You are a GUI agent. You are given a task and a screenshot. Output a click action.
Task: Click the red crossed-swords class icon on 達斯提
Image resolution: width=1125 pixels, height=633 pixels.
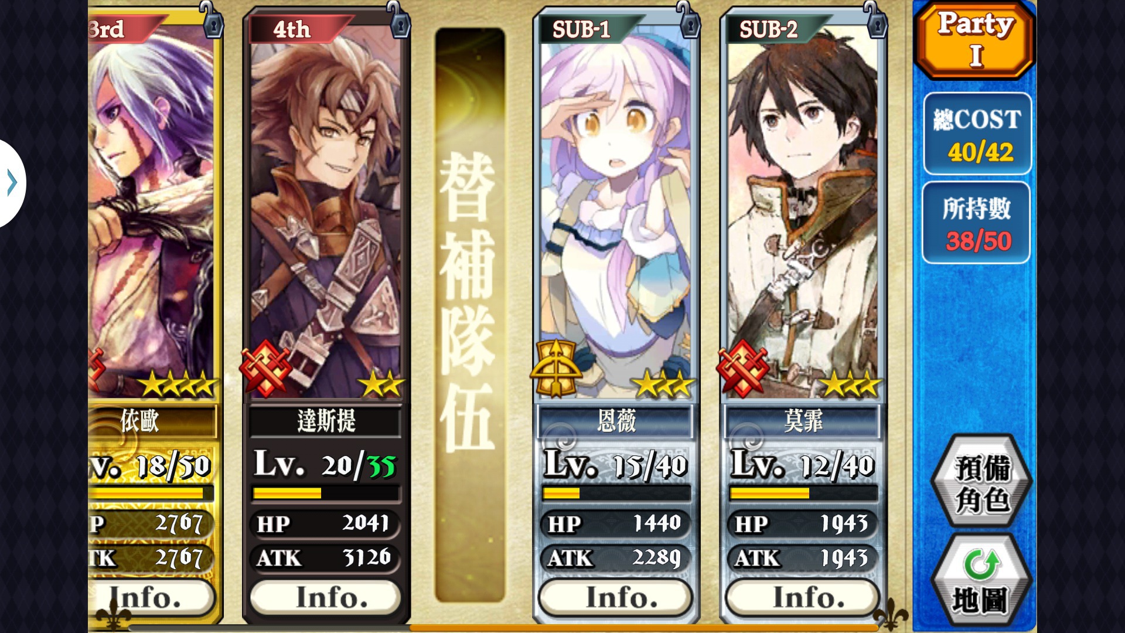coord(265,367)
